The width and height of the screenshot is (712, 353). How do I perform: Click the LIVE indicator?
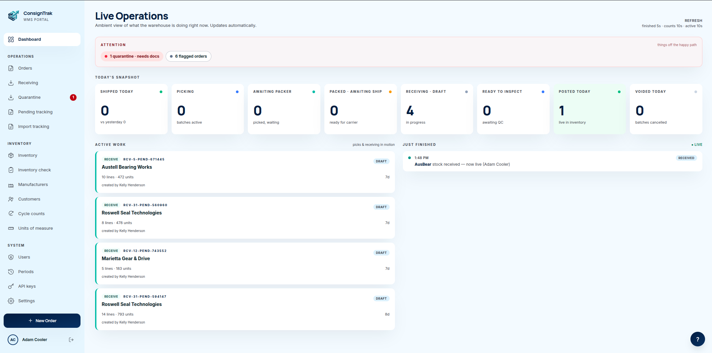(x=697, y=145)
